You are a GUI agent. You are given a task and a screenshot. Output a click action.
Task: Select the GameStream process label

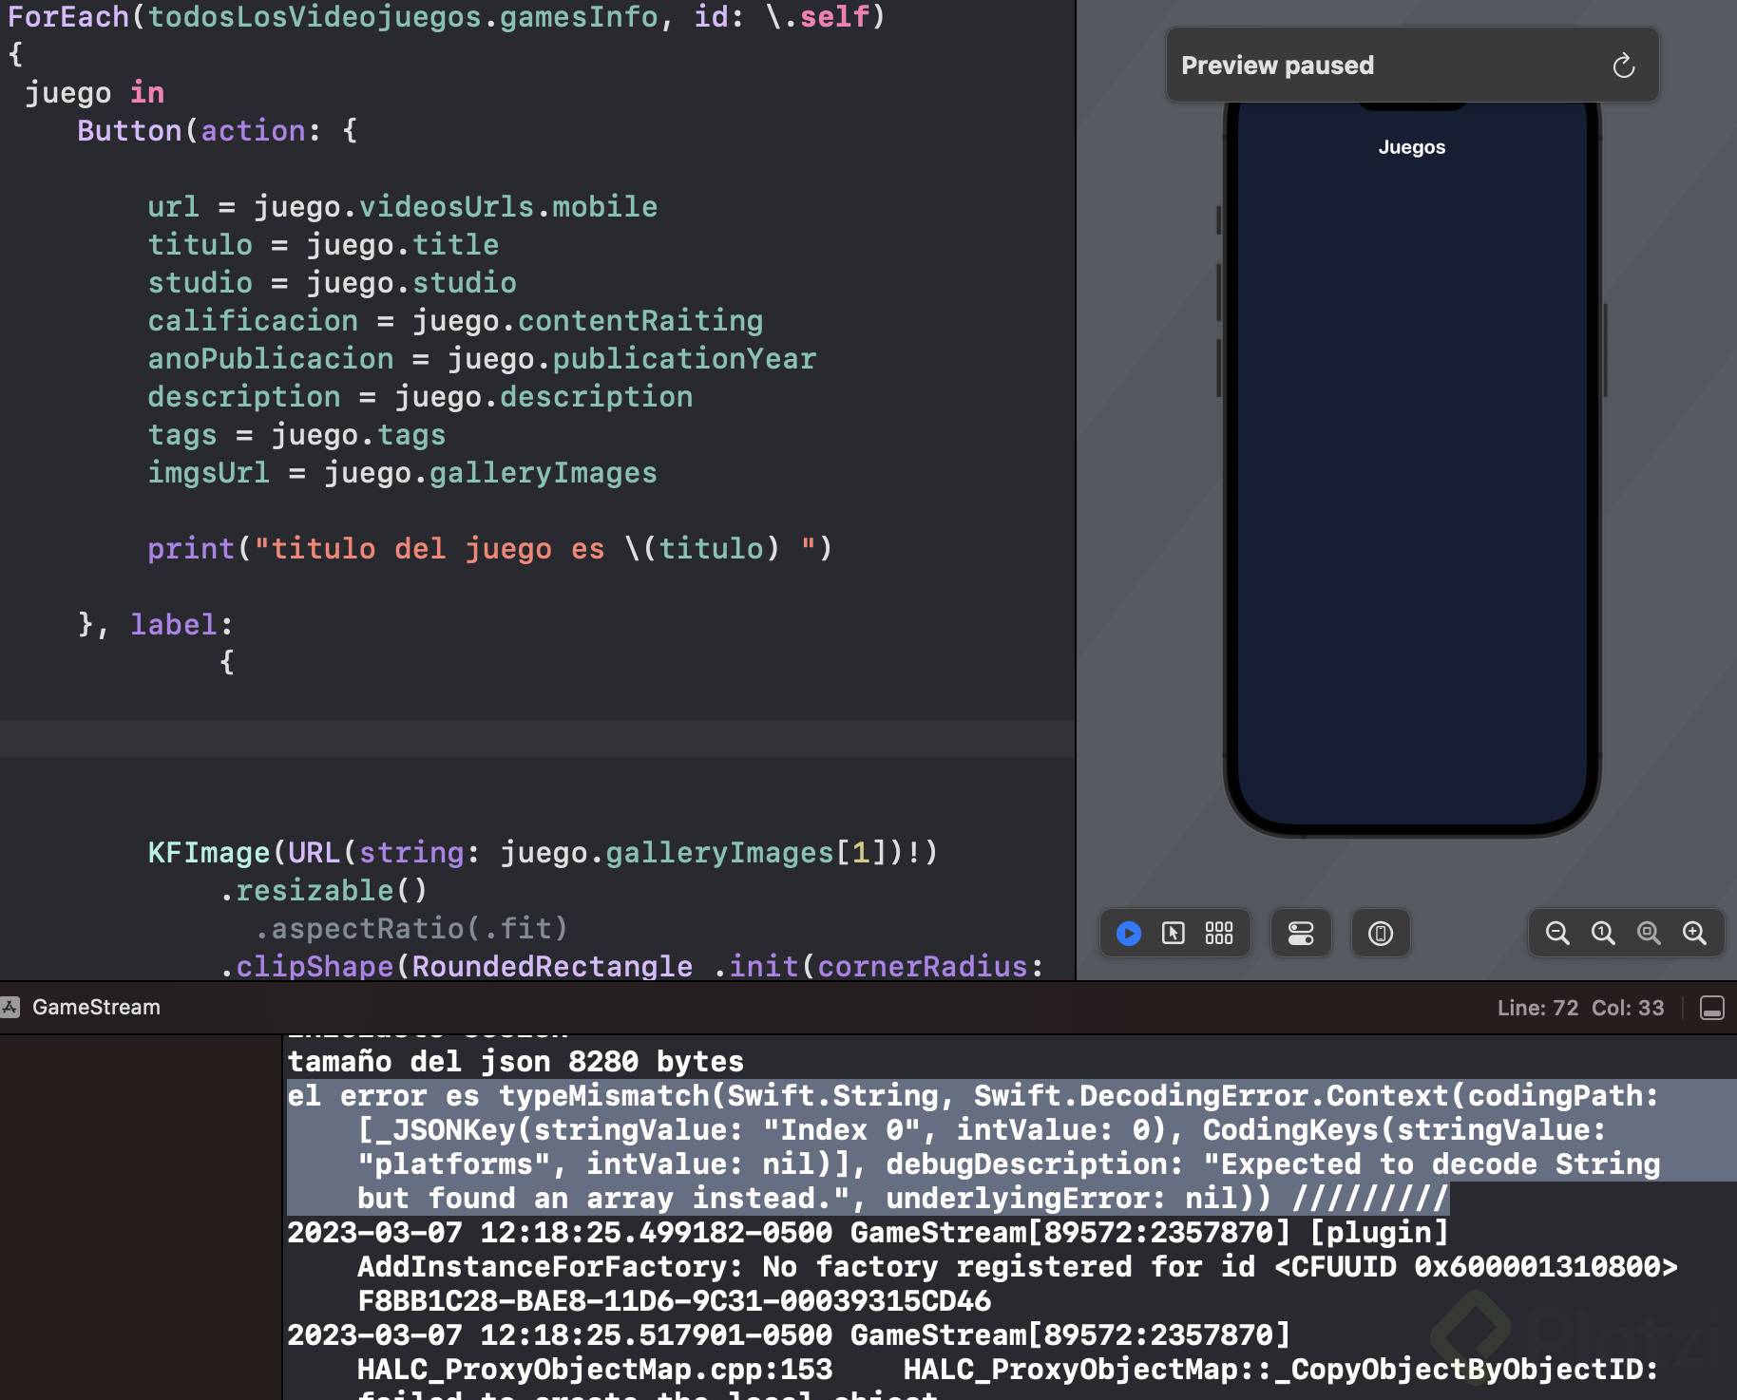(96, 1008)
